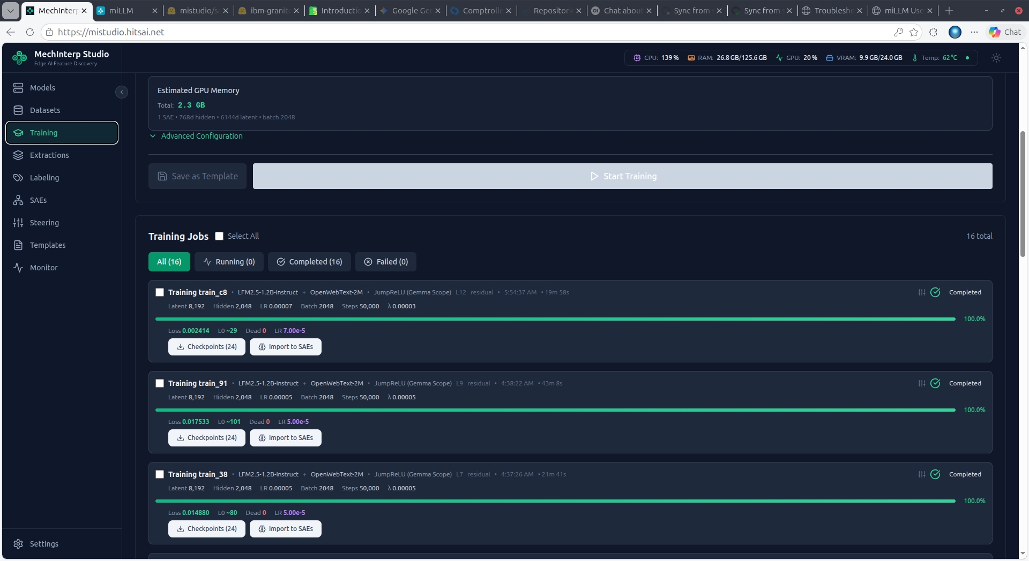Close the miLLM browser tab

(154, 11)
